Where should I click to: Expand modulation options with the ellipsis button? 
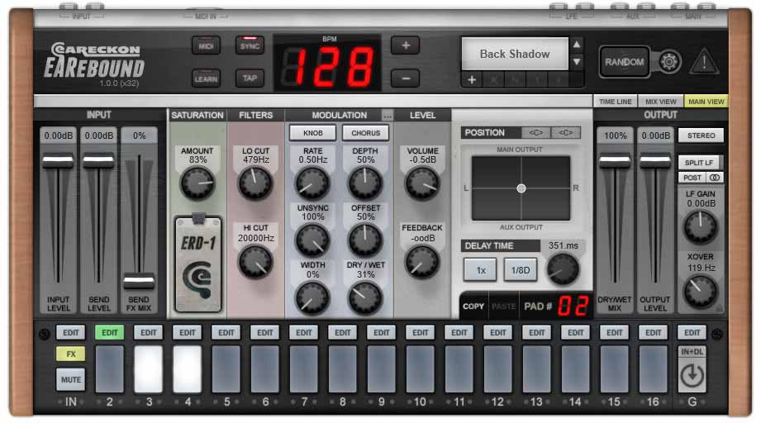(x=387, y=116)
